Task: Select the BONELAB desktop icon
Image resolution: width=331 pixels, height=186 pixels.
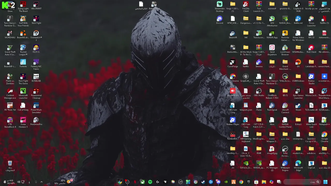Action: pos(36,78)
